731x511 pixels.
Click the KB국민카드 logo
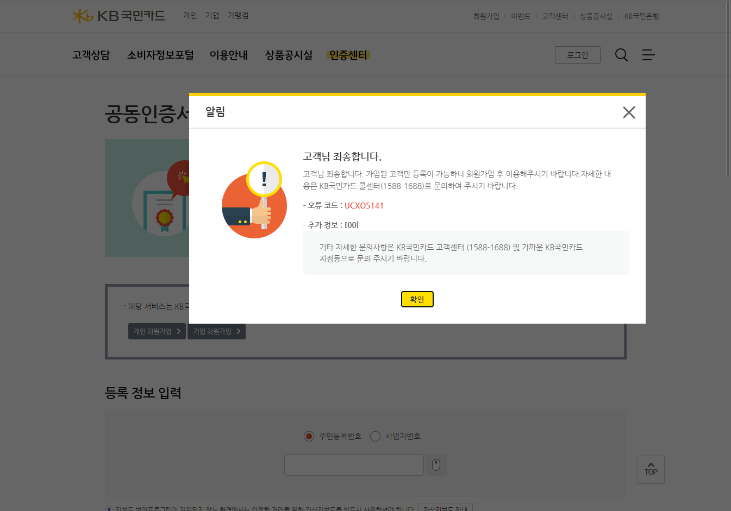click(x=118, y=16)
